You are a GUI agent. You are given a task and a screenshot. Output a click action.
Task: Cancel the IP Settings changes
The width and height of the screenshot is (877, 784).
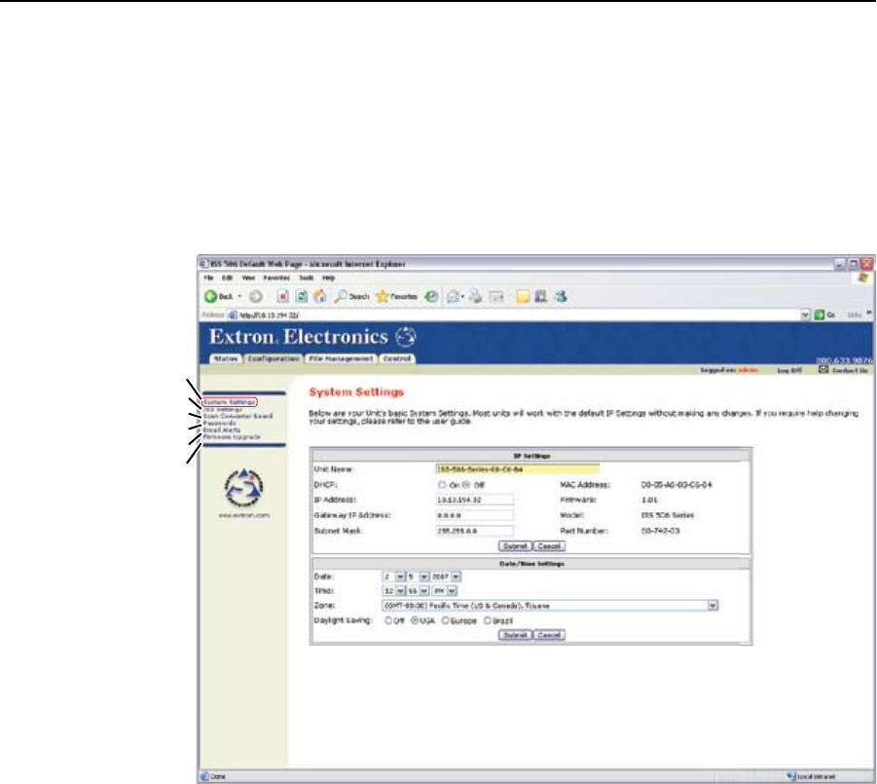click(x=549, y=546)
